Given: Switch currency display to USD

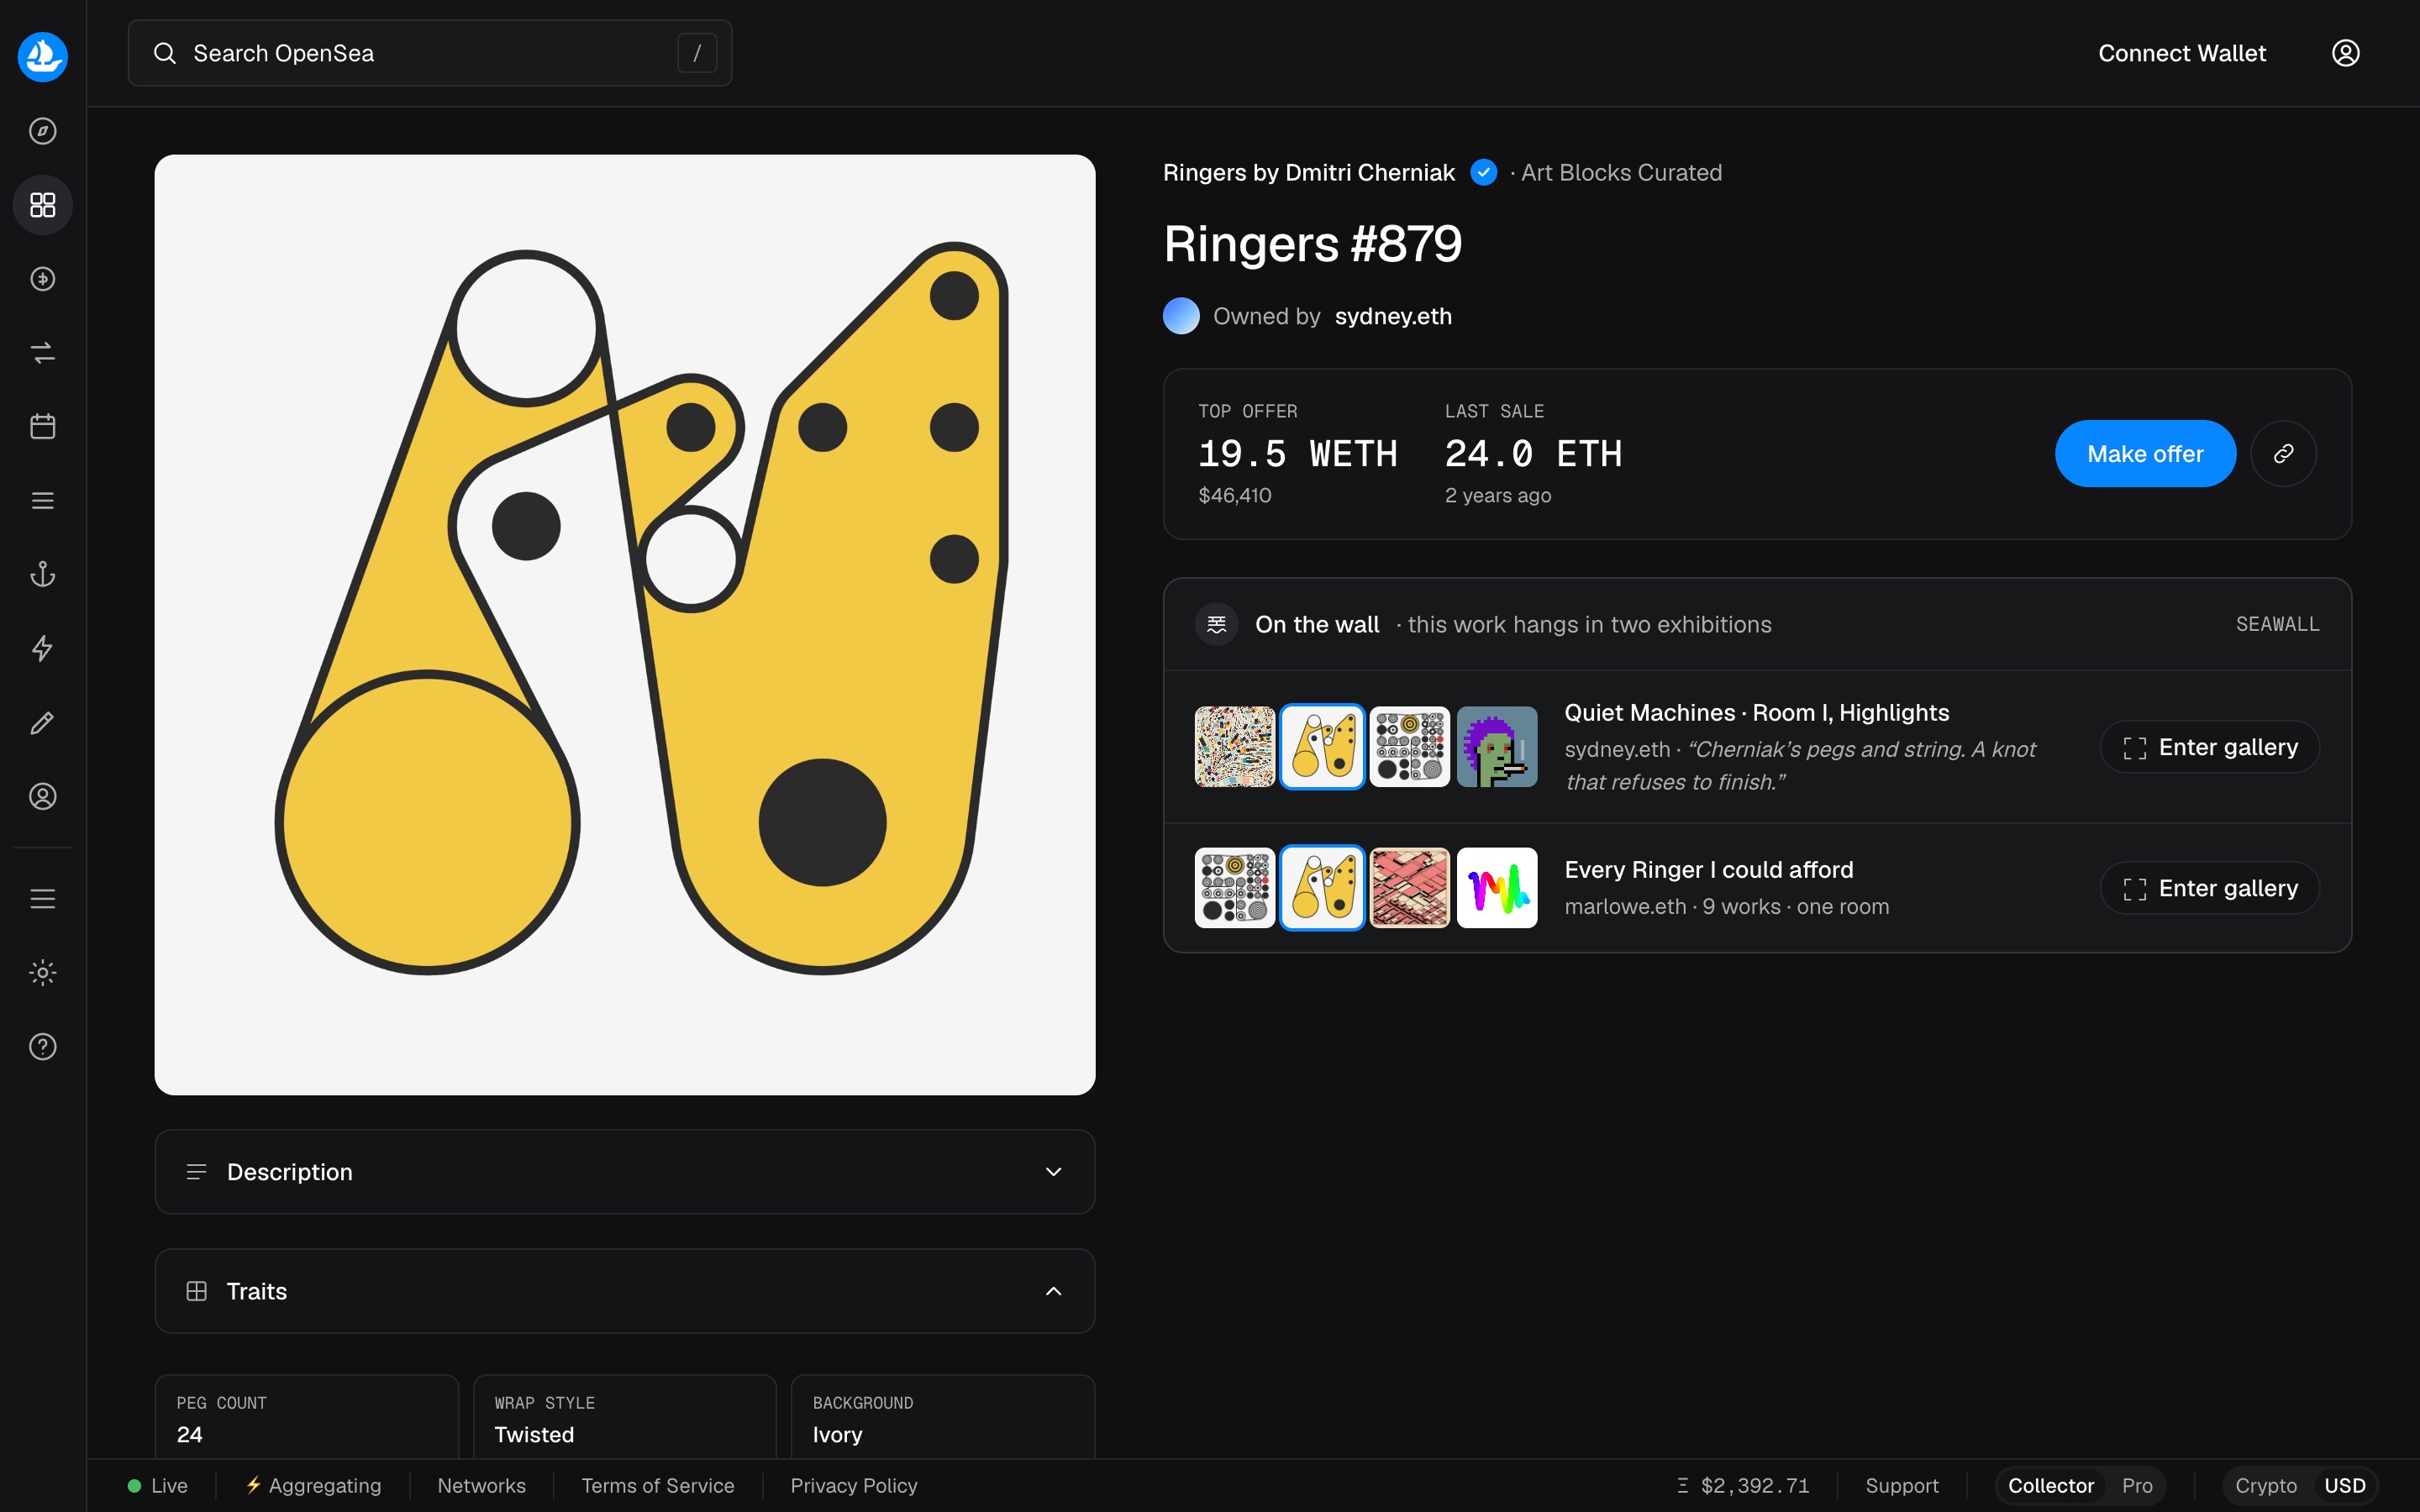Looking at the screenshot, I should pyautogui.click(x=2345, y=1486).
